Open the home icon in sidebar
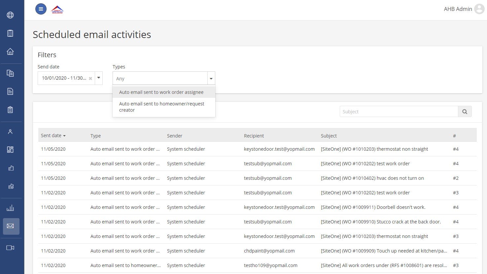Image resolution: width=487 pixels, height=274 pixels. pos(10,52)
